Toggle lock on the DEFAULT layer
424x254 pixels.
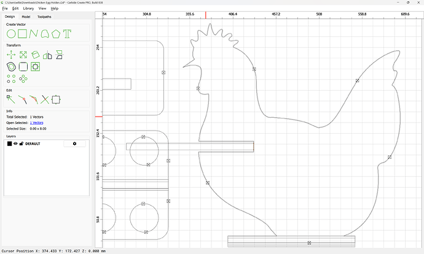(21, 144)
